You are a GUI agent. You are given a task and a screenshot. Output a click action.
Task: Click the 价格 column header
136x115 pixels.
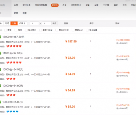click(66, 23)
